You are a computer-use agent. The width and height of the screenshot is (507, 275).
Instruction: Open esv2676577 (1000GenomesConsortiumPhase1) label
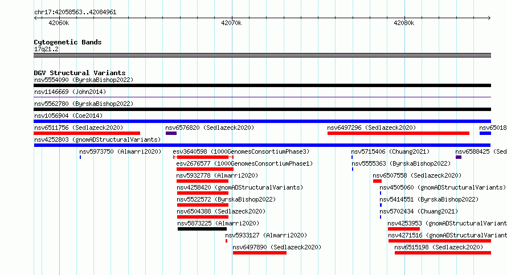click(244, 163)
